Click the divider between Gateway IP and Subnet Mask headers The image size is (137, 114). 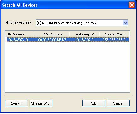click(x=99, y=34)
